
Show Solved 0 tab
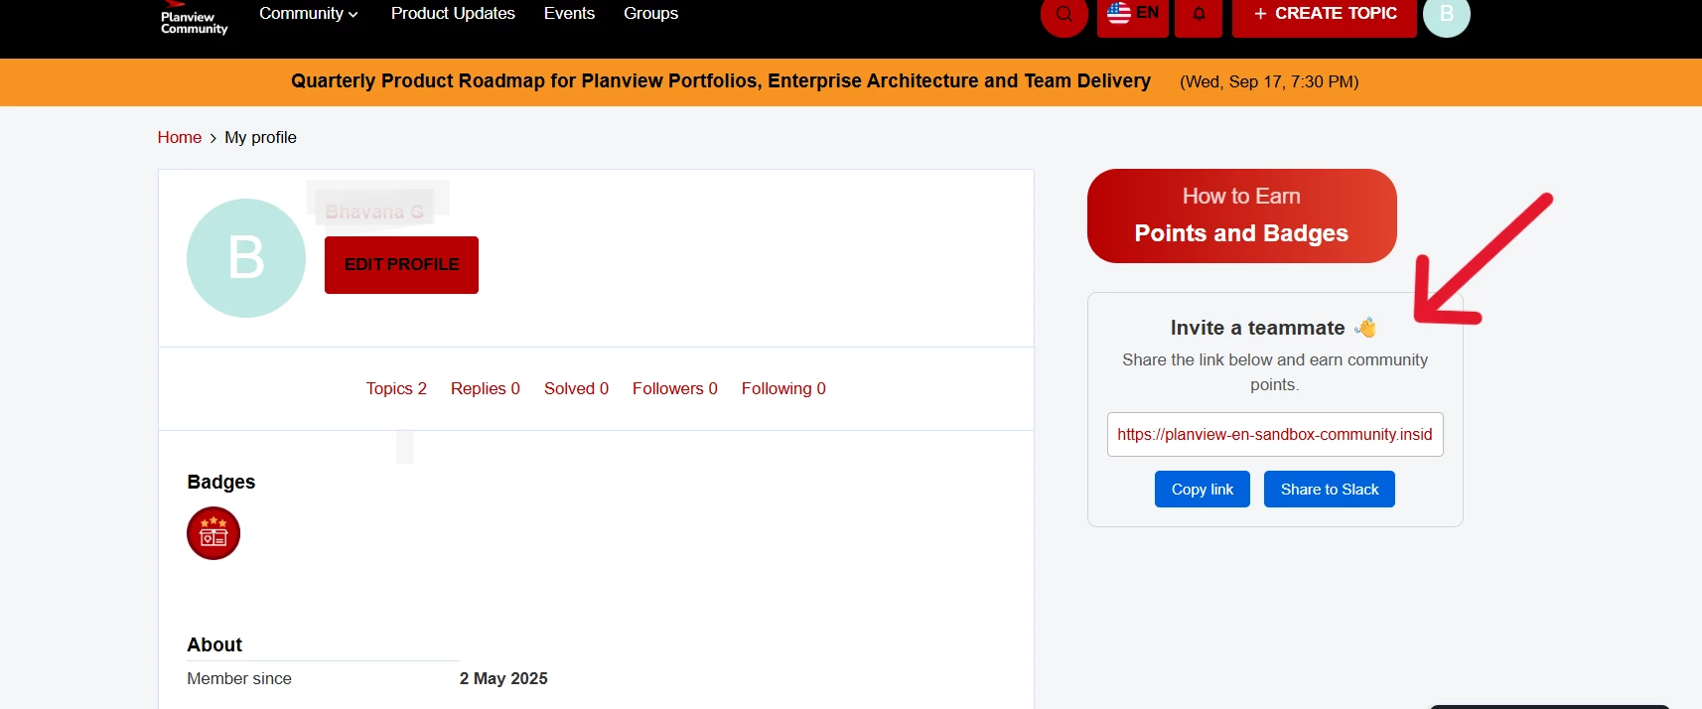coord(576,388)
